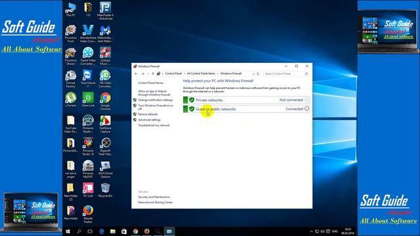Select the ASUS Smart Gesture icon
The image size is (420, 236).
(105, 169)
